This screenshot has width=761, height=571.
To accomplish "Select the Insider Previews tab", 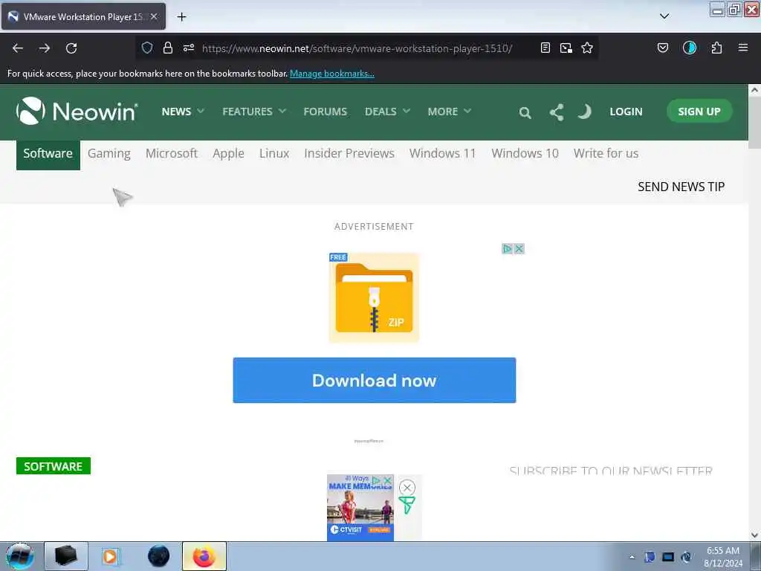I will pyautogui.click(x=349, y=153).
